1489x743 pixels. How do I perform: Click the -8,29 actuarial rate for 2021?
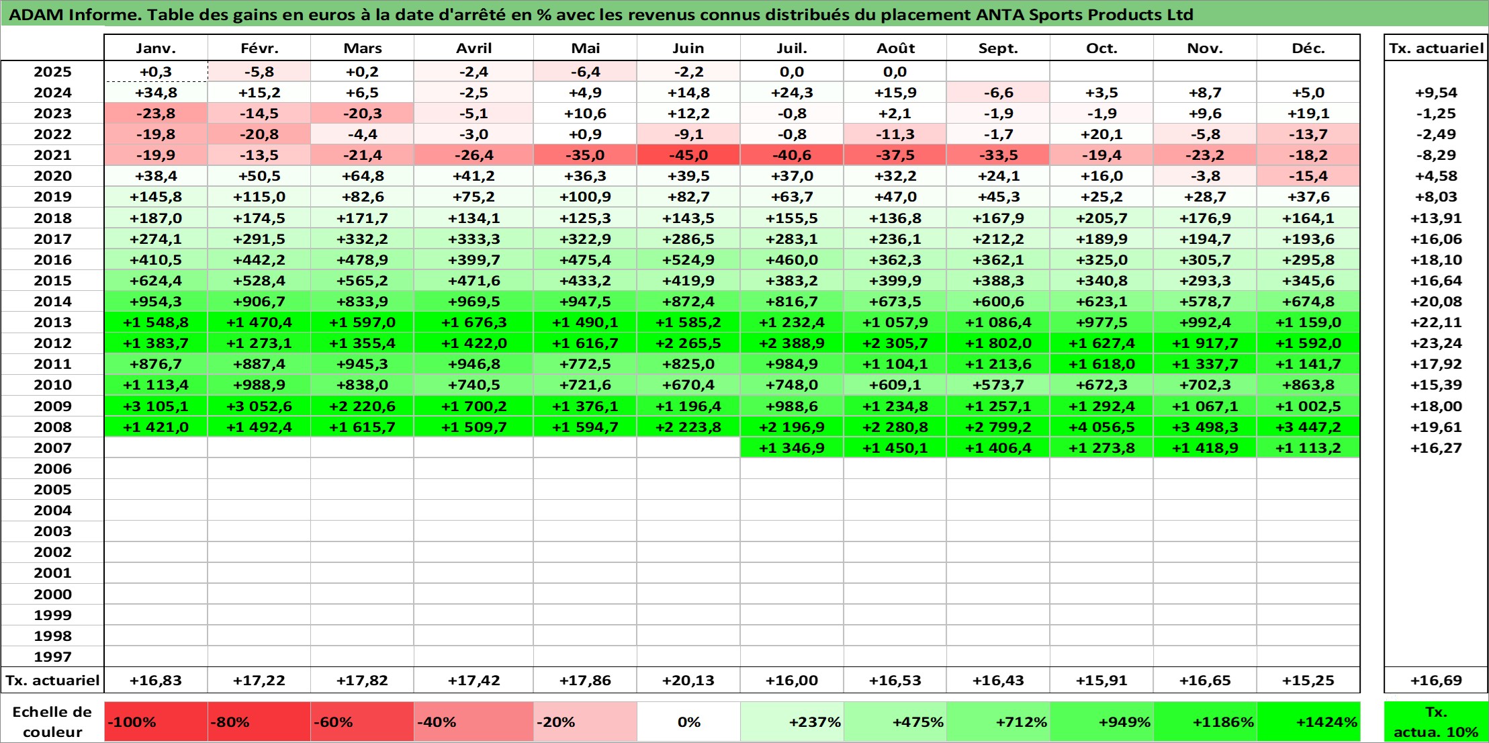point(1436,155)
